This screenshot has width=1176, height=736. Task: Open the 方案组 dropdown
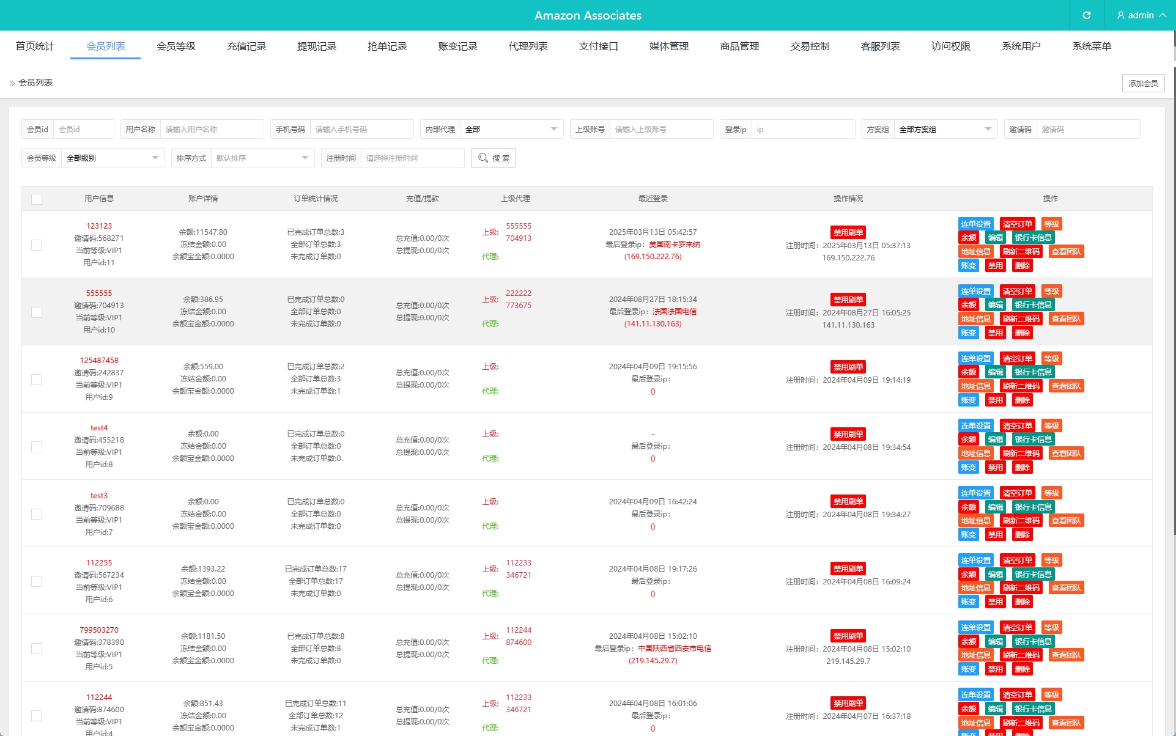click(945, 129)
